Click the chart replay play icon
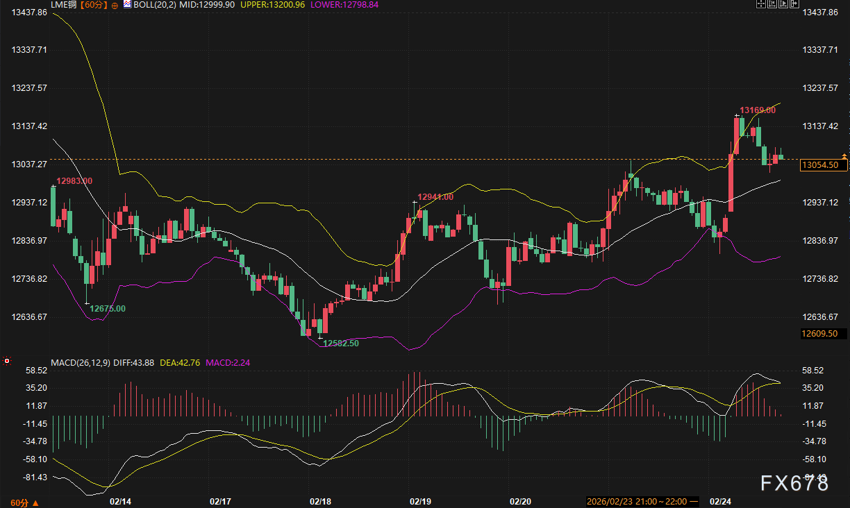 (783, 4)
